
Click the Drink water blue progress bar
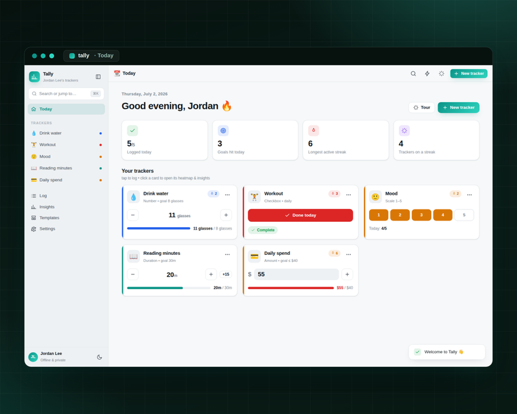pyautogui.click(x=158, y=228)
